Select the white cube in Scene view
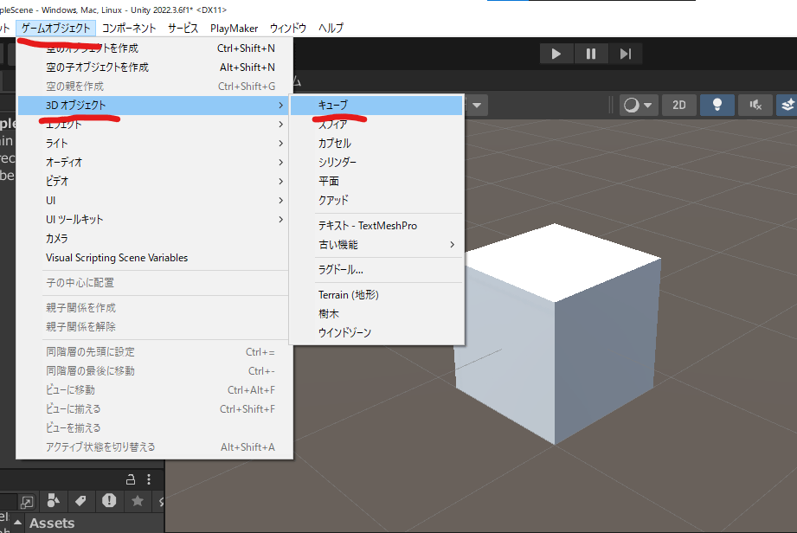This screenshot has width=797, height=533. tap(557, 333)
